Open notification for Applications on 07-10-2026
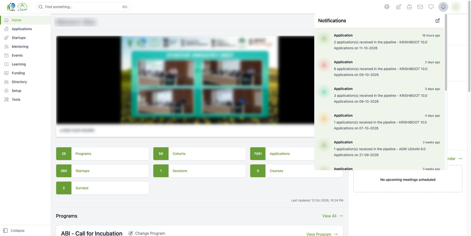471x236 pixels. (x=379, y=122)
